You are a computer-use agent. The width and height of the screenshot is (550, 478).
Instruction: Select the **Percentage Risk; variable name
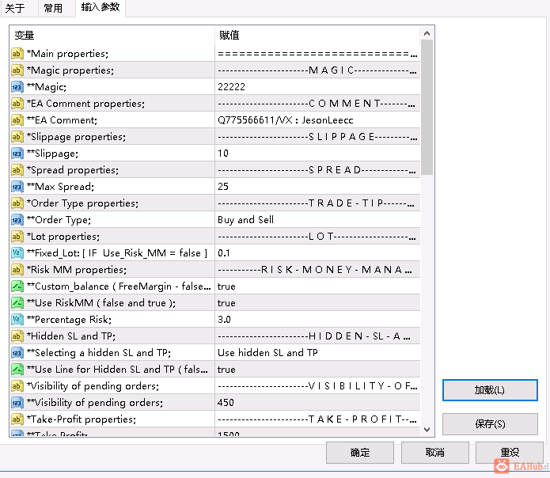(x=69, y=320)
